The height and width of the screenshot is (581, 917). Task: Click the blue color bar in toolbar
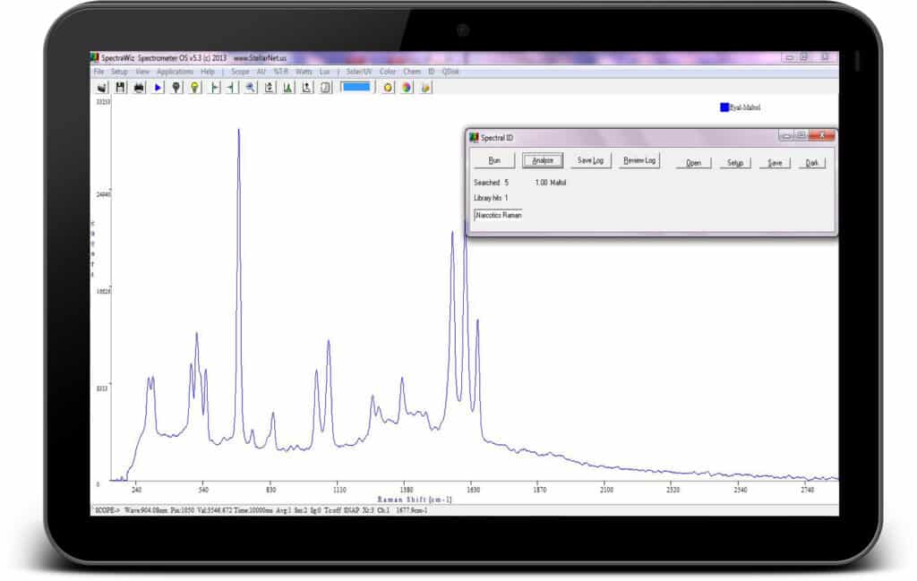(x=356, y=87)
